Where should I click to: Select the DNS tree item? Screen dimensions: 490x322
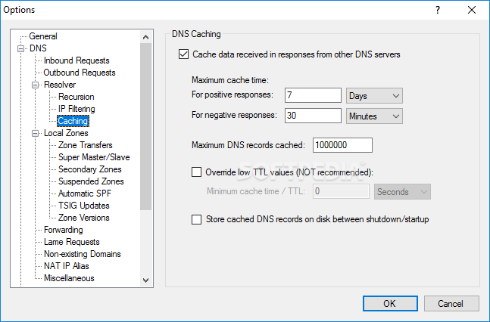pyautogui.click(x=38, y=48)
